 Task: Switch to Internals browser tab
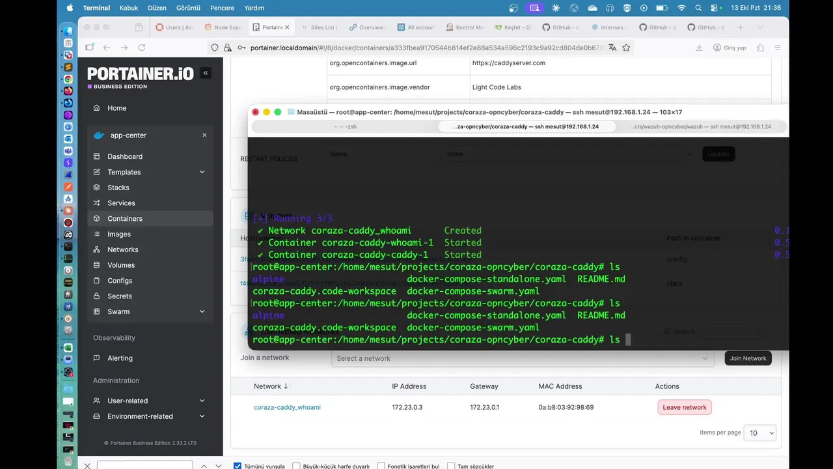(x=608, y=27)
